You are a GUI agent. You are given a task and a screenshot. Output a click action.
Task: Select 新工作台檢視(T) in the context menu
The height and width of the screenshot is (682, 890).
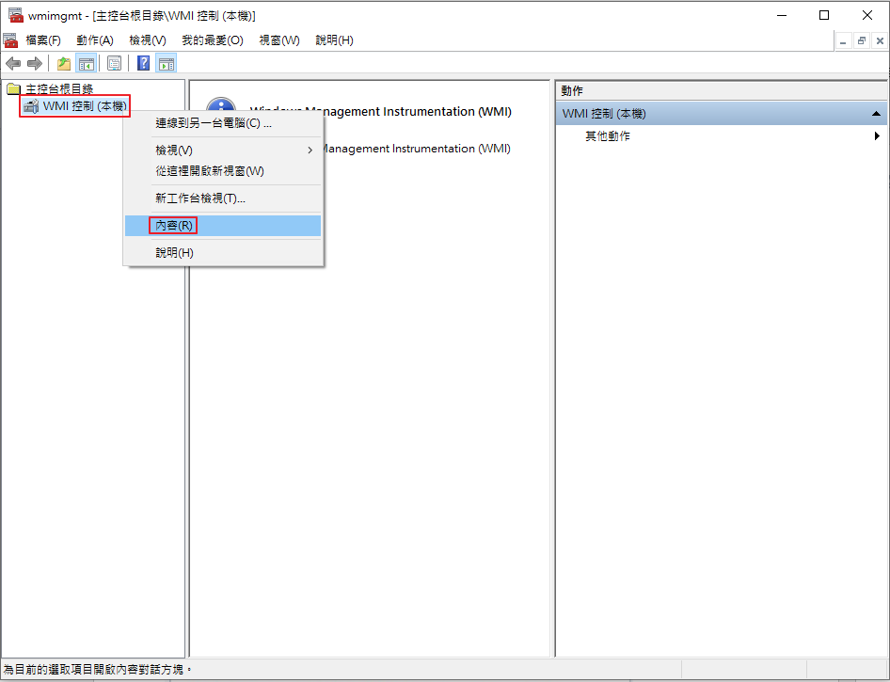click(199, 198)
